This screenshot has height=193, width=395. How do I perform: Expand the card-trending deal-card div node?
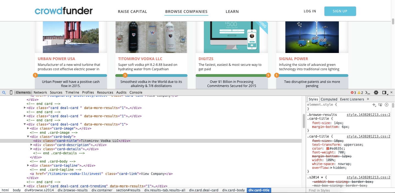(25, 186)
